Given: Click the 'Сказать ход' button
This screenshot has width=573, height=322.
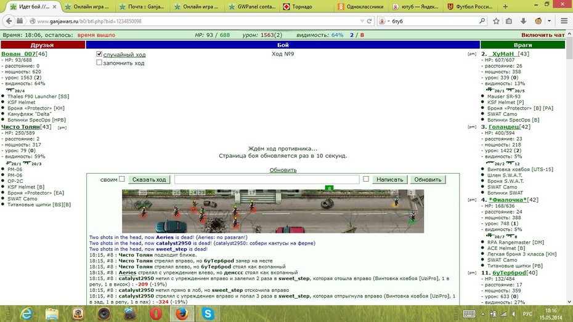Looking at the screenshot, I should click(x=149, y=179).
